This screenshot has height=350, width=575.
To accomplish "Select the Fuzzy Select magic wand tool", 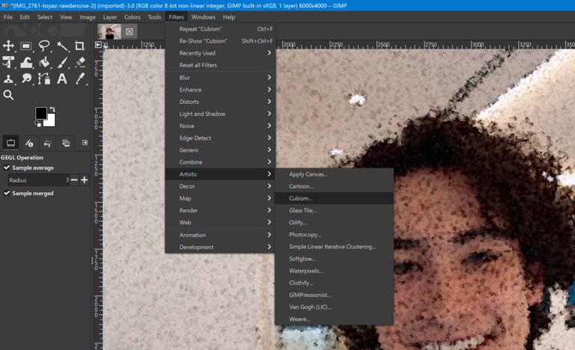I will (x=62, y=46).
